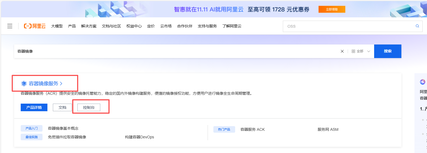Viewport: 427px width, 153px height.
Task: Click the 热门产品 tag
Action: pos(224,129)
